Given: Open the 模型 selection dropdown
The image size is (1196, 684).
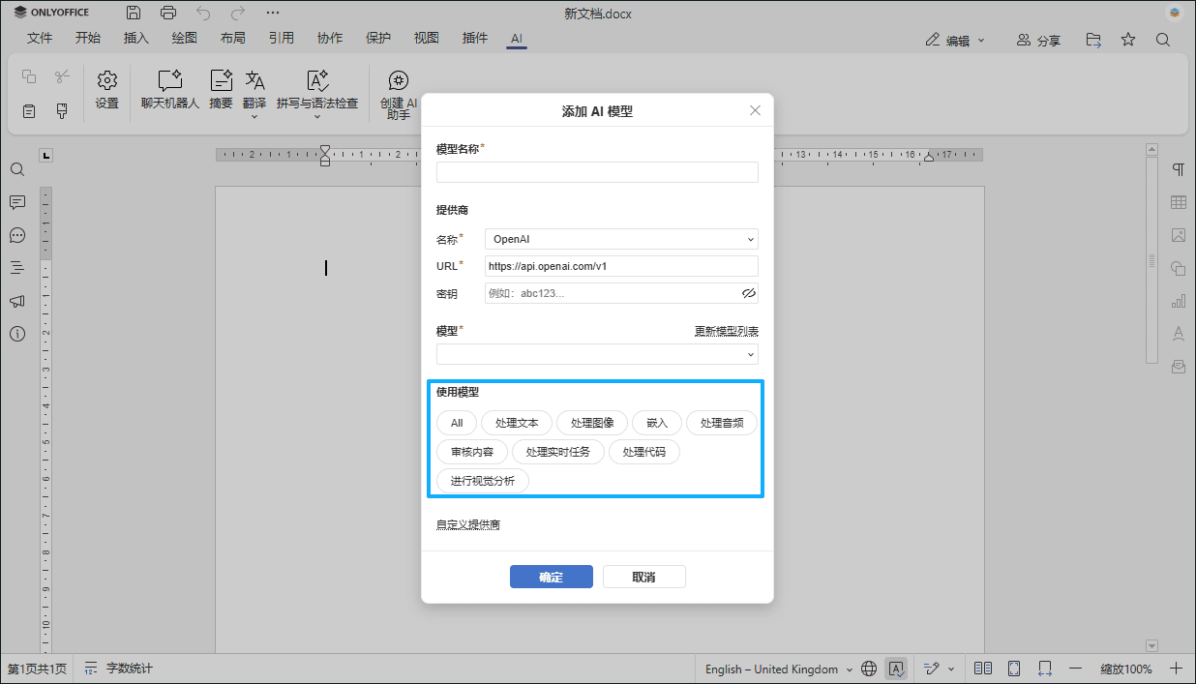Looking at the screenshot, I should (x=596, y=354).
